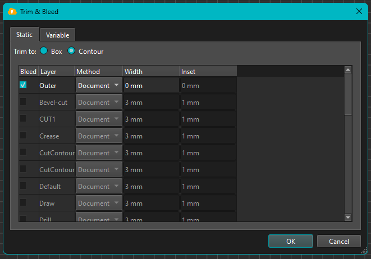Select the Contour trim radio button
Screen dimensions: 371x259
coord(71,52)
